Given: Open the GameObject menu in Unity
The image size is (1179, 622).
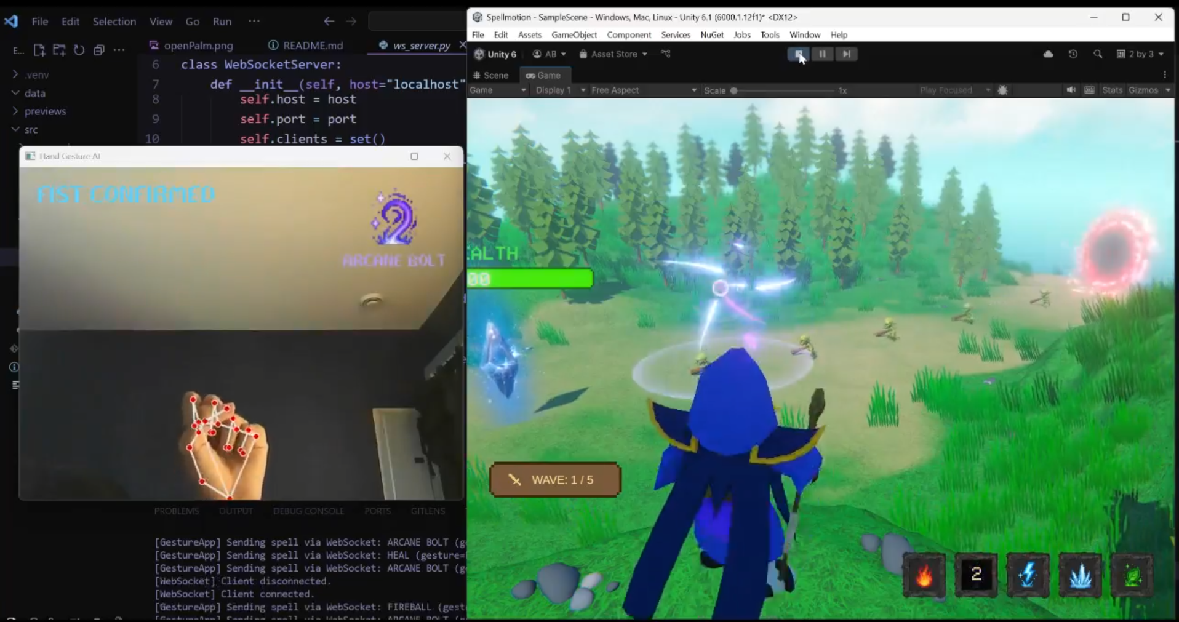Looking at the screenshot, I should pos(574,35).
